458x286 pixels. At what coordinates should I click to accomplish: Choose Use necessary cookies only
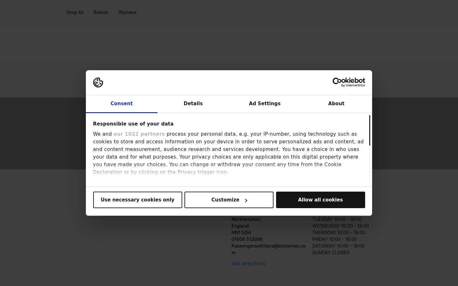tap(138, 200)
